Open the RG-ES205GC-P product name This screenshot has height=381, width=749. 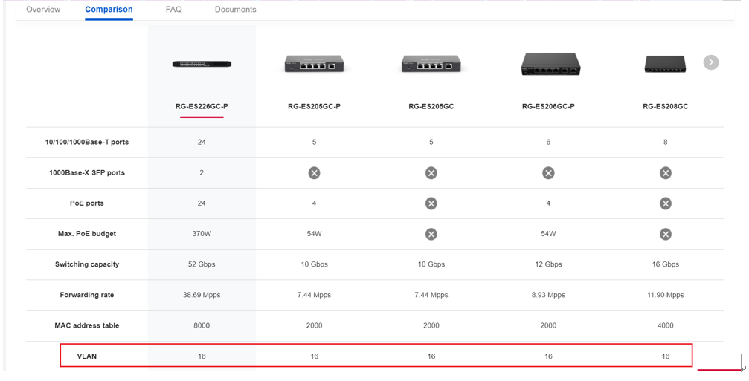tap(315, 106)
